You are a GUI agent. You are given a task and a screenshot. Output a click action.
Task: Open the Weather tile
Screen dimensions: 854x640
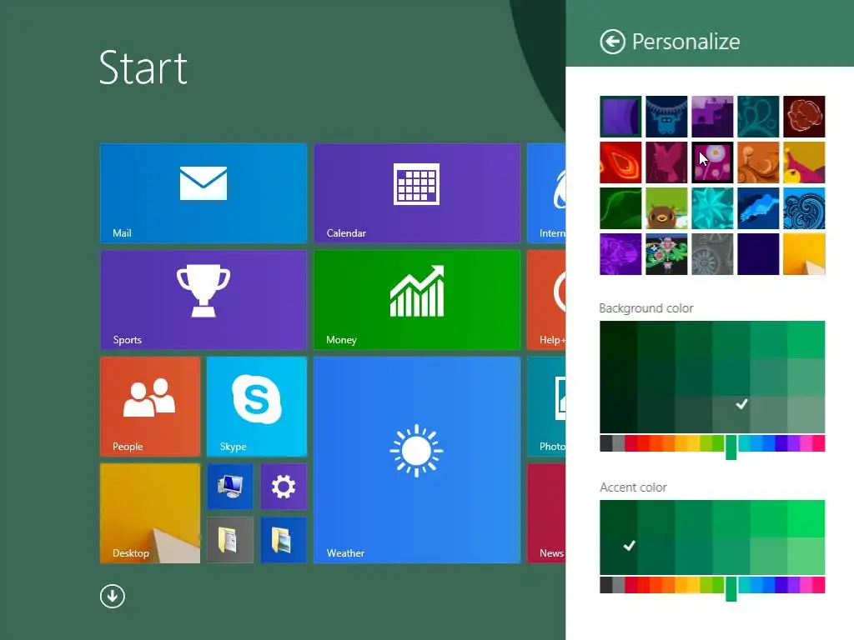[417, 460]
